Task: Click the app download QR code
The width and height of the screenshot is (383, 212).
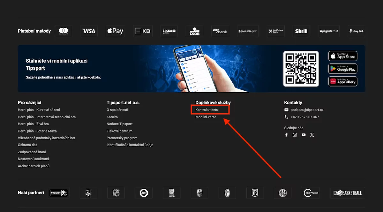Action: [301, 69]
